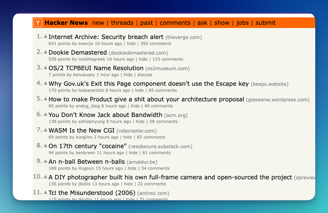
Task: Open user profile kencausey
Action: point(84,75)
